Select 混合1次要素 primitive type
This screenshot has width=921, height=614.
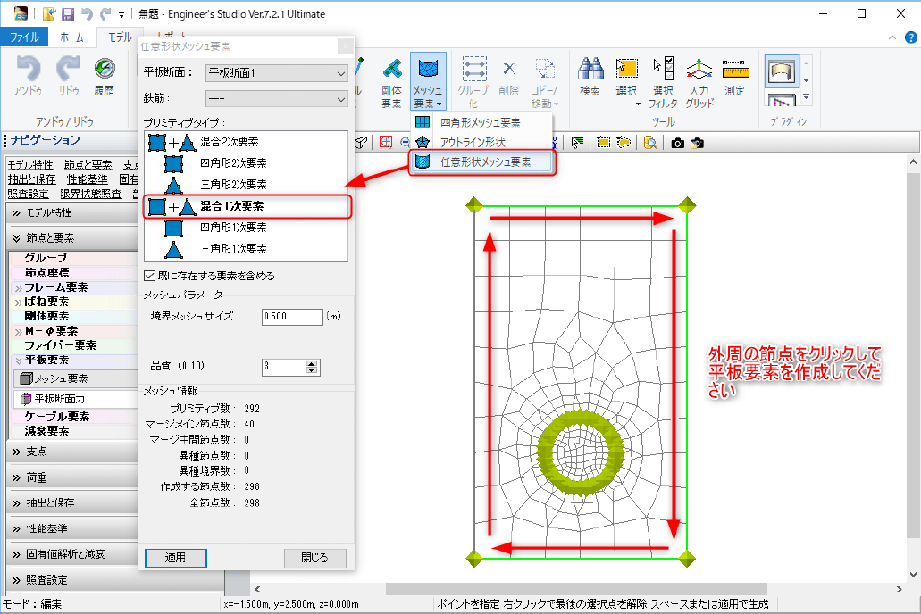(247, 206)
